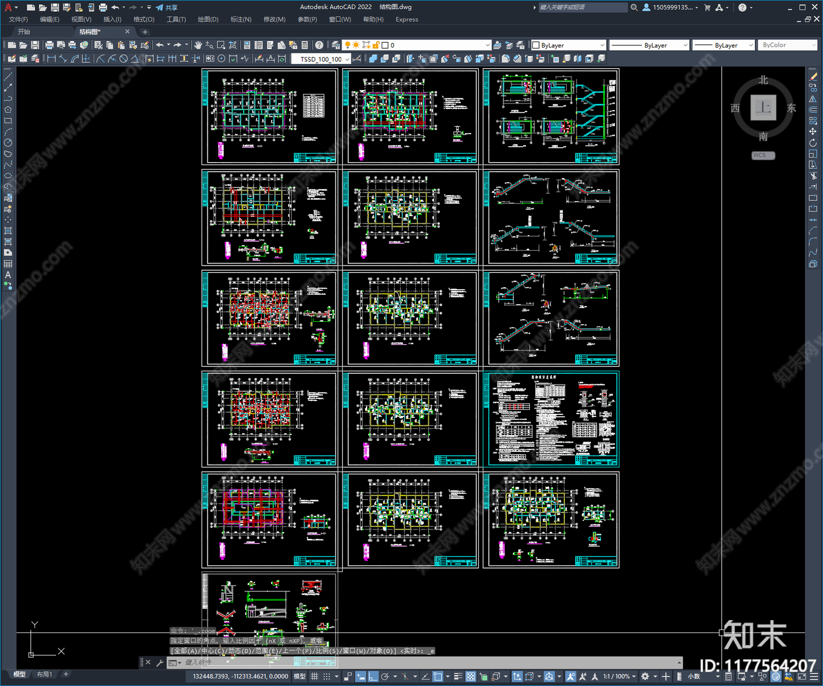823x686 pixels.
Task: Select the Mirror modify tool
Action: 813,99
